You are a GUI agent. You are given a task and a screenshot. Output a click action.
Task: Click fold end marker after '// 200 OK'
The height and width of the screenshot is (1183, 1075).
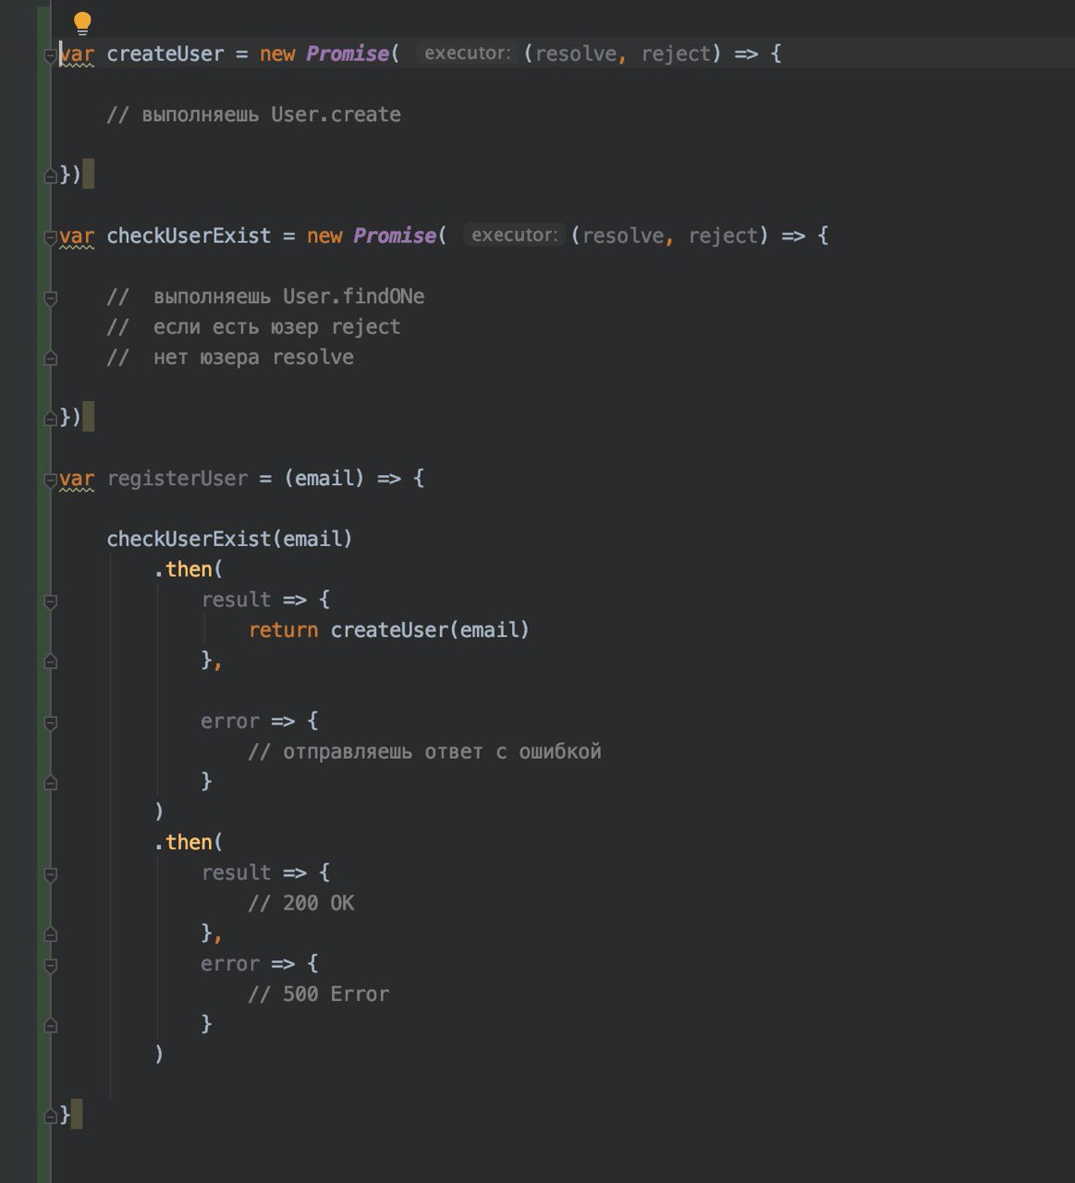[x=51, y=934]
